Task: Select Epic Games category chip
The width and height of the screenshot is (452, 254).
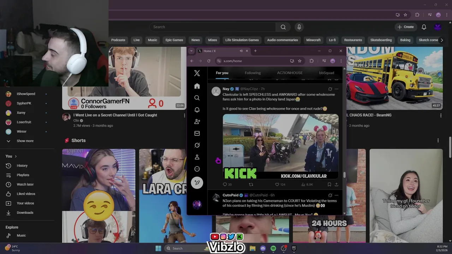Action: (174, 40)
